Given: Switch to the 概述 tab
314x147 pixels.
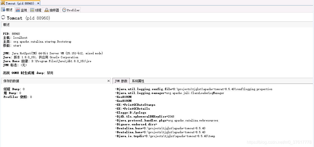Looking at the screenshot, I should [7, 10].
